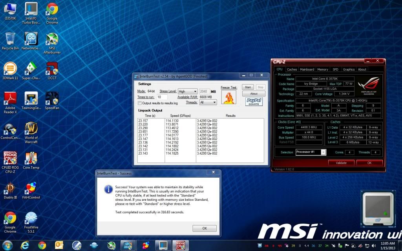The width and height of the screenshot is (402, 251).
Task: Click 'Test completed successfully in 316.83 seconds' text
Action: (150, 212)
